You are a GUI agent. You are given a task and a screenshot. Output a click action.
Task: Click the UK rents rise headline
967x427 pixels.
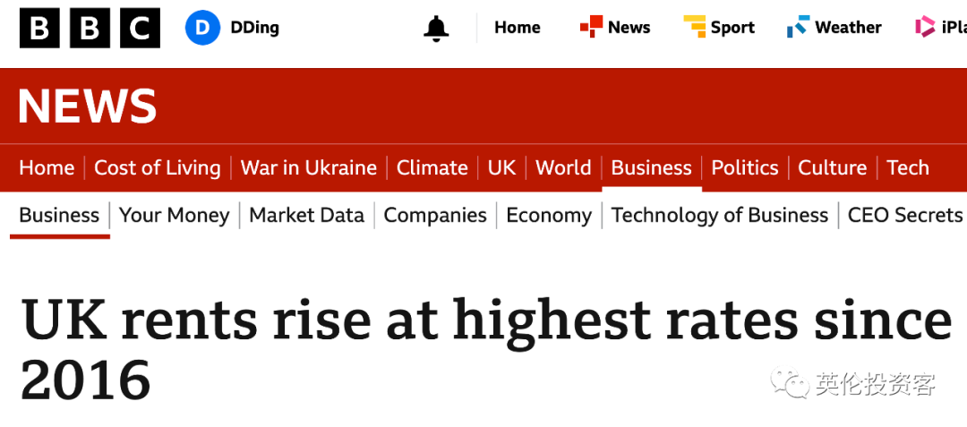486,349
